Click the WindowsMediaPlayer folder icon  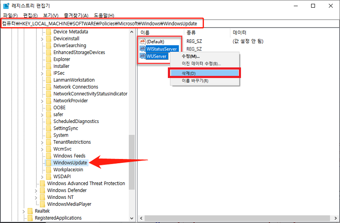(42, 204)
